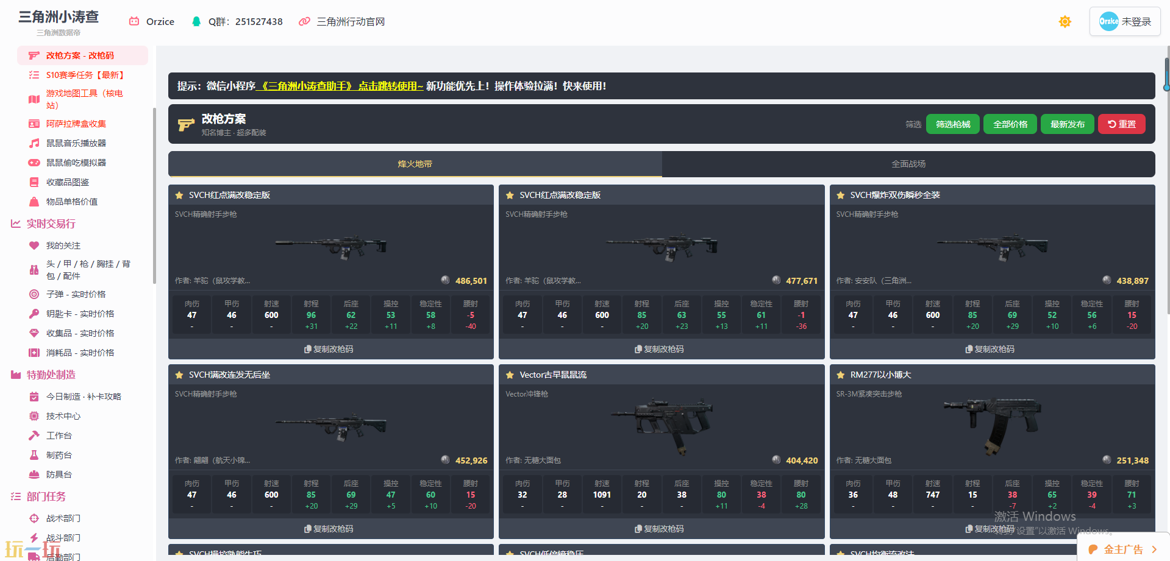Click the price 404,420 on Vector card
This screenshot has width=1170, height=561.
(802, 460)
